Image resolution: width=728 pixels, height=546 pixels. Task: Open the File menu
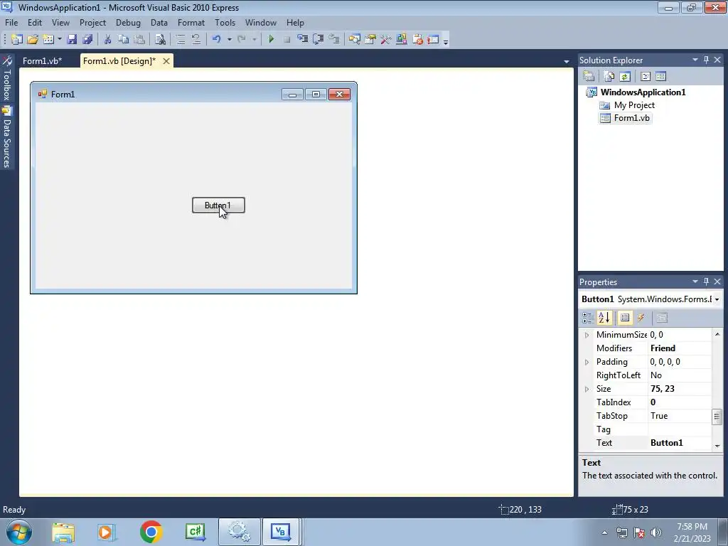[11, 22]
